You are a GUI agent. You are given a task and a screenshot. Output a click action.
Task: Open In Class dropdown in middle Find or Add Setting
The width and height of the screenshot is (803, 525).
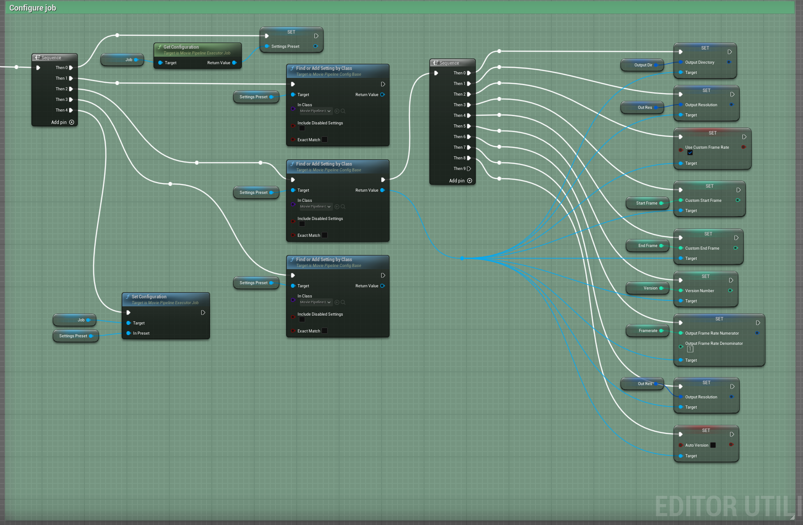click(315, 207)
